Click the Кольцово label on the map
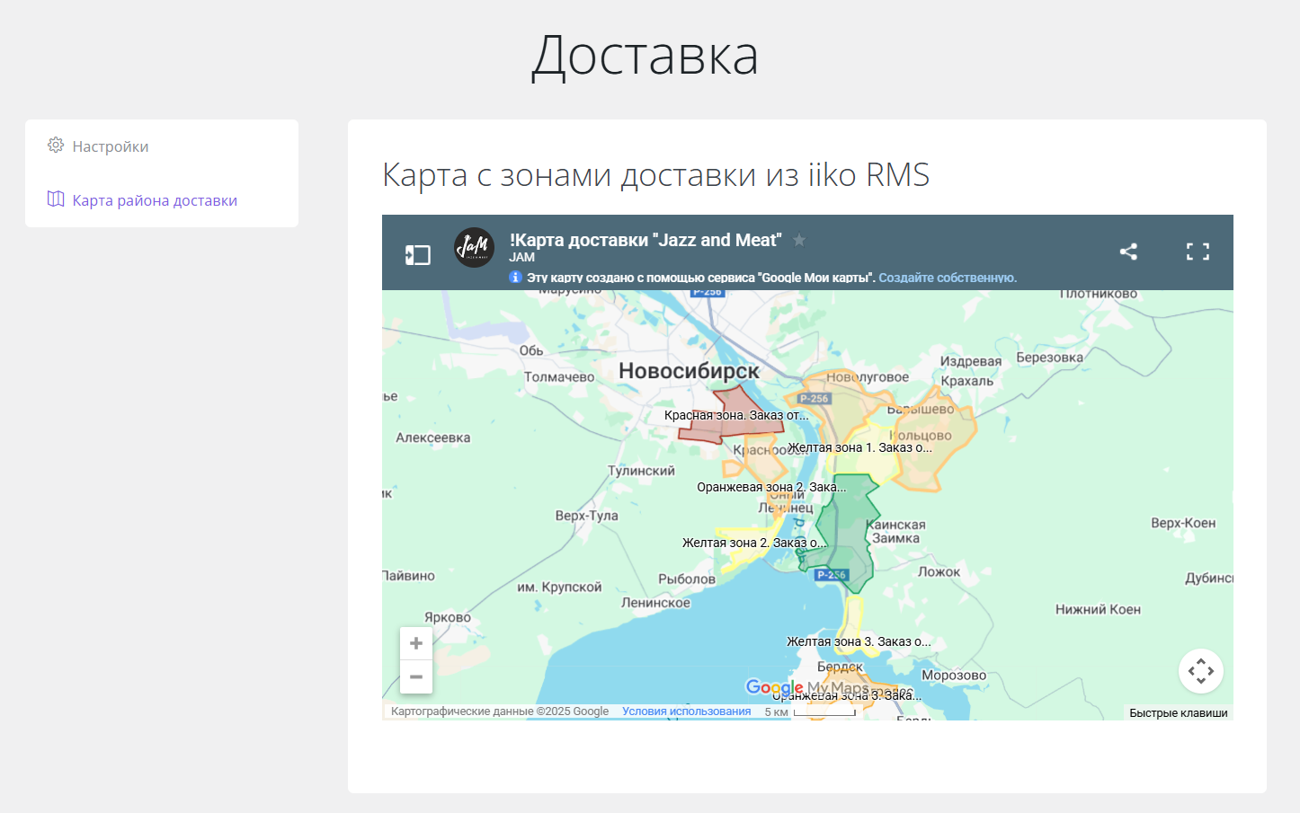1300x813 pixels. [x=921, y=436]
